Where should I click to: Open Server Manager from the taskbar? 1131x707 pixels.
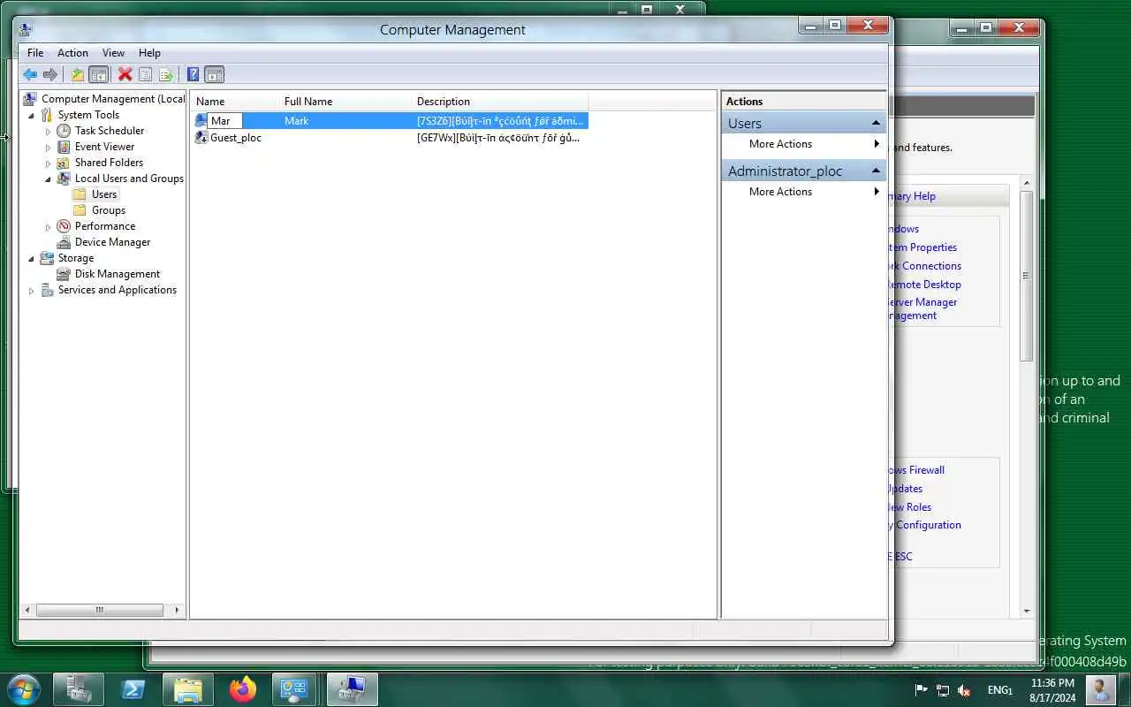coord(79,689)
